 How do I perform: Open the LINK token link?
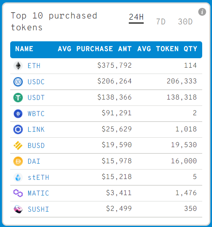point(36,129)
